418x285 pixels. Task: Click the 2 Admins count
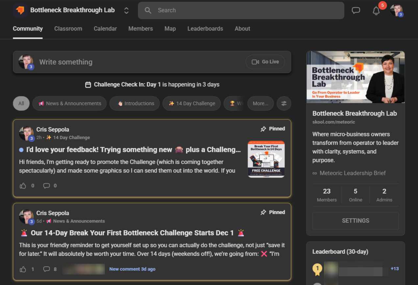click(384, 195)
